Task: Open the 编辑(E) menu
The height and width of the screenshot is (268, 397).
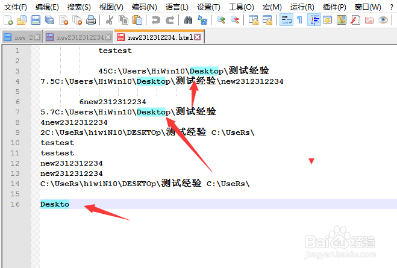Action: point(47,7)
